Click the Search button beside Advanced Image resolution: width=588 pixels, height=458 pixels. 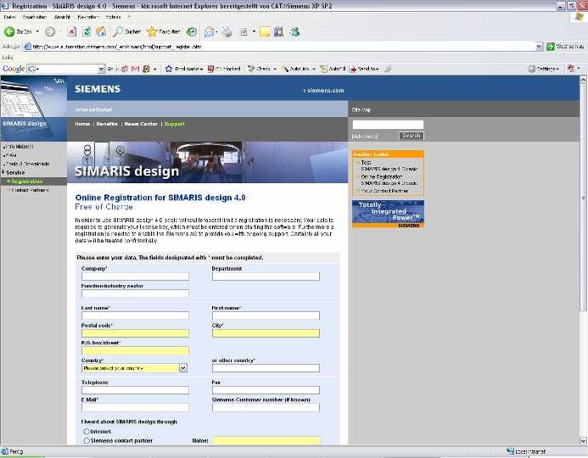pyautogui.click(x=412, y=136)
